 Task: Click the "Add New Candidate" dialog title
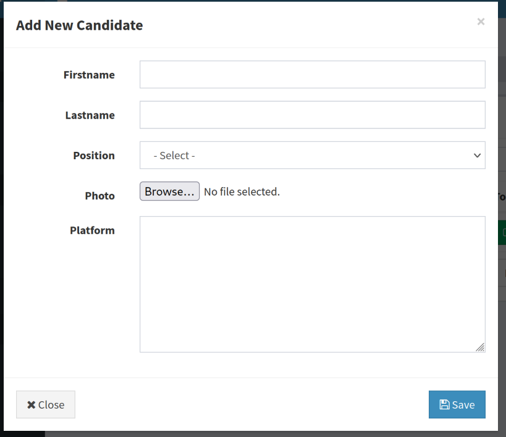(79, 25)
